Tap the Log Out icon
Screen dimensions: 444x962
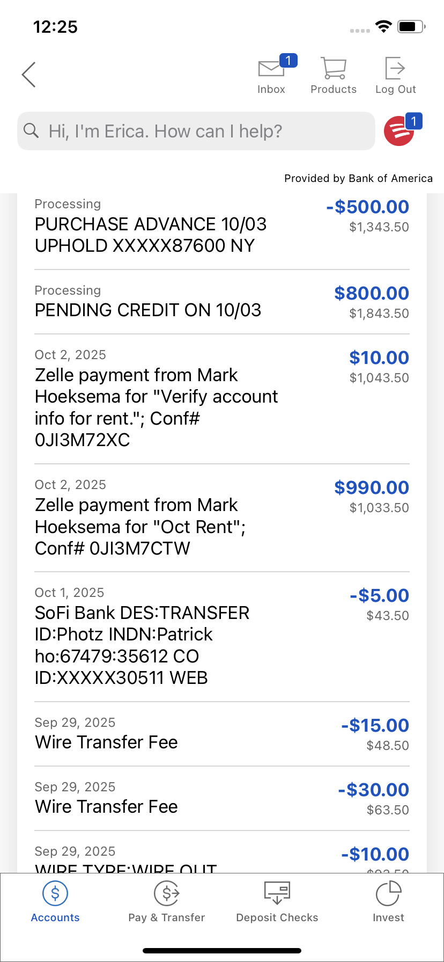coord(395,69)
